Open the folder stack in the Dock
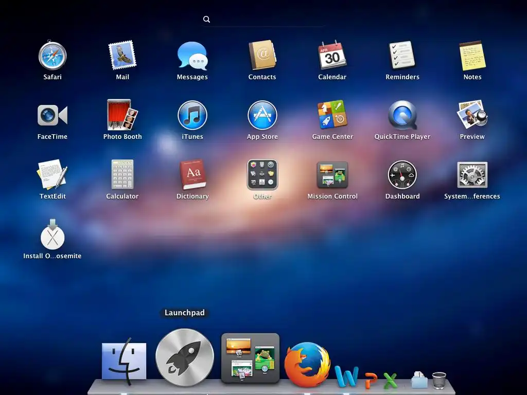Image resolution: width=527 pixels, height=395 pixels. click(x=419, y=380)
